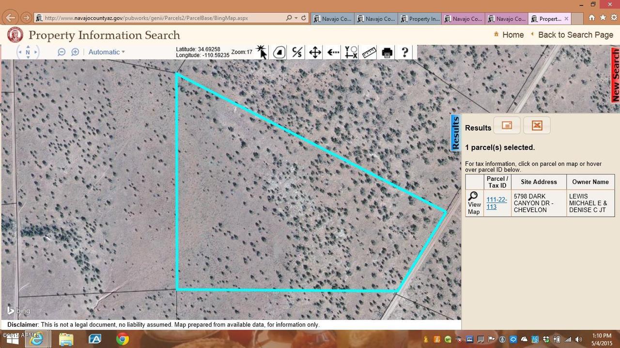Open the mailing labels icon beside Results
620x348 pixels.
(506, 125)
